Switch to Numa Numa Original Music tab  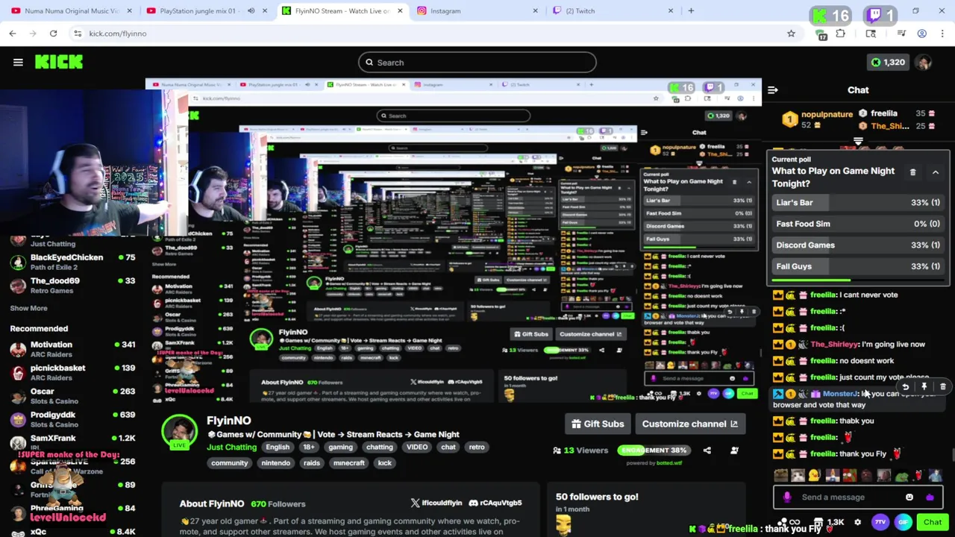[x=72, y=11]
